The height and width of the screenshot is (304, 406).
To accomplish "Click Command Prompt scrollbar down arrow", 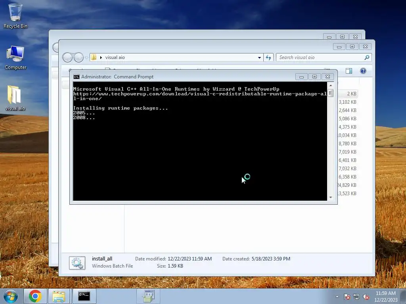I will [x=331, y=198].
